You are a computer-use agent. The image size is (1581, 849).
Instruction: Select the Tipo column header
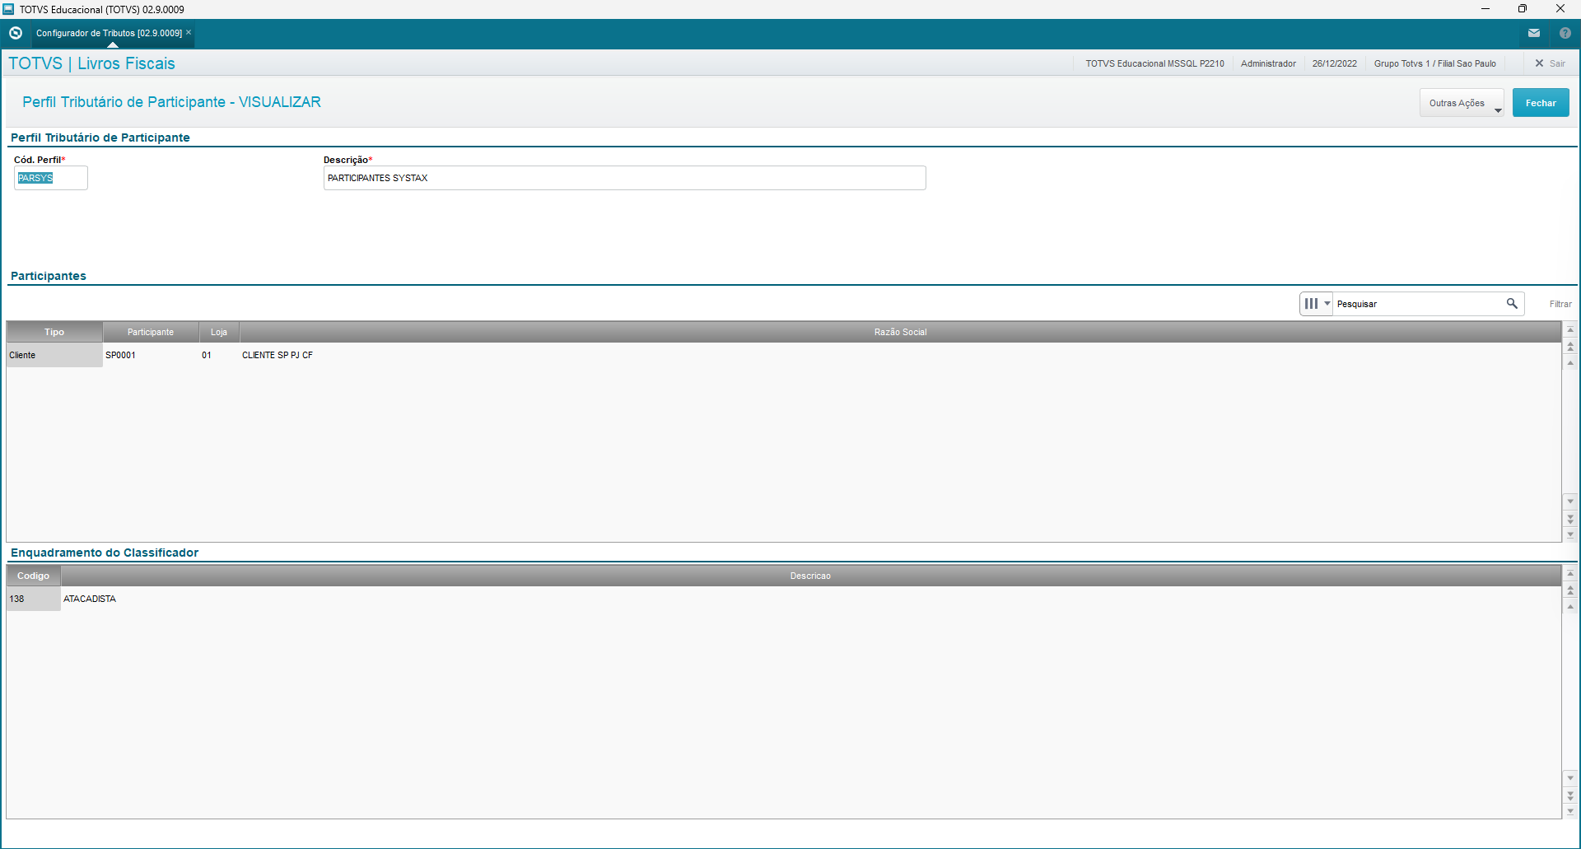pos(54,332)
